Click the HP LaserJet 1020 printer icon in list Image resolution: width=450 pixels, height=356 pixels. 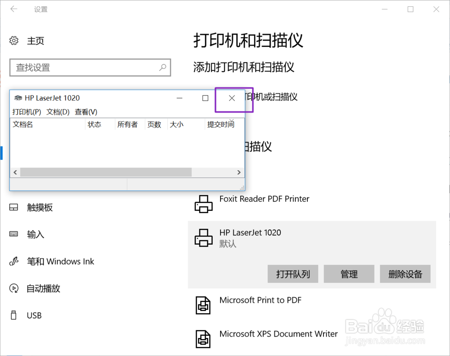coord(204,238)
